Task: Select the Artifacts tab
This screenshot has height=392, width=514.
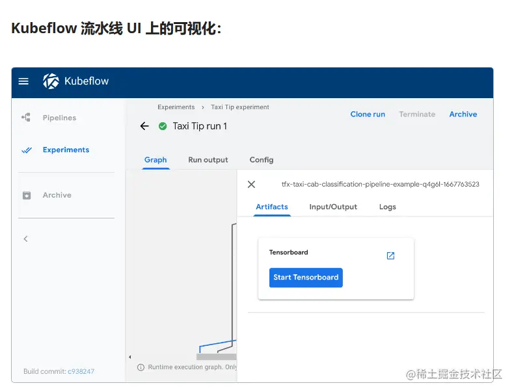Action: tap(272, 207)
